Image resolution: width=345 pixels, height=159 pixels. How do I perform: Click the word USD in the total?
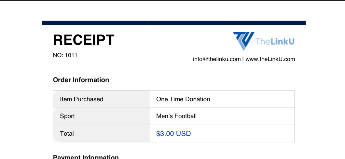tap(184, 134)
